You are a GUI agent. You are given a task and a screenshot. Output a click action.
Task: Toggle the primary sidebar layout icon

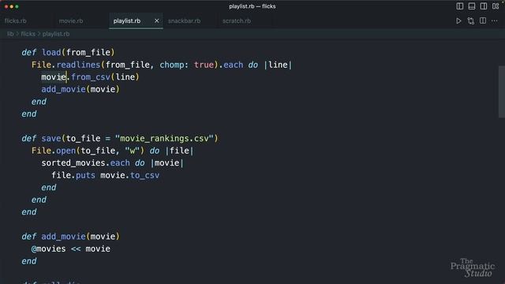tap(459, 6)
